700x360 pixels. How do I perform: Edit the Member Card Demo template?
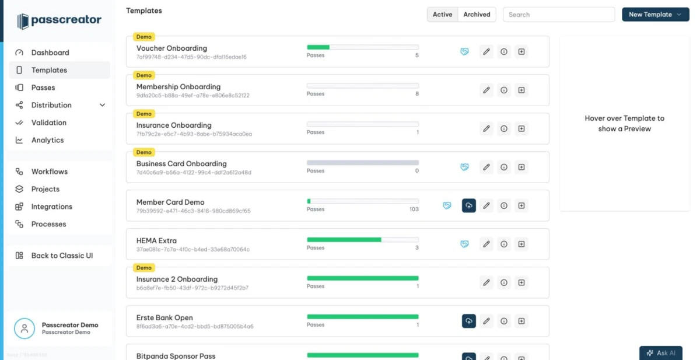[487, 205]
